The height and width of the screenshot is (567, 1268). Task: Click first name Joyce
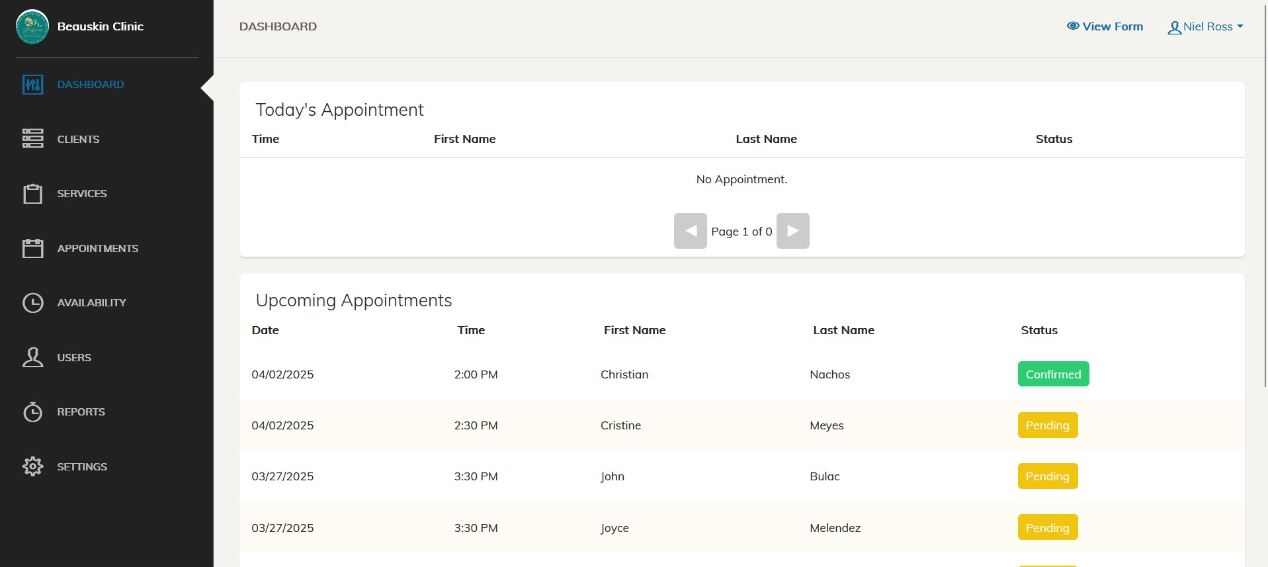[x=614, y=528]
